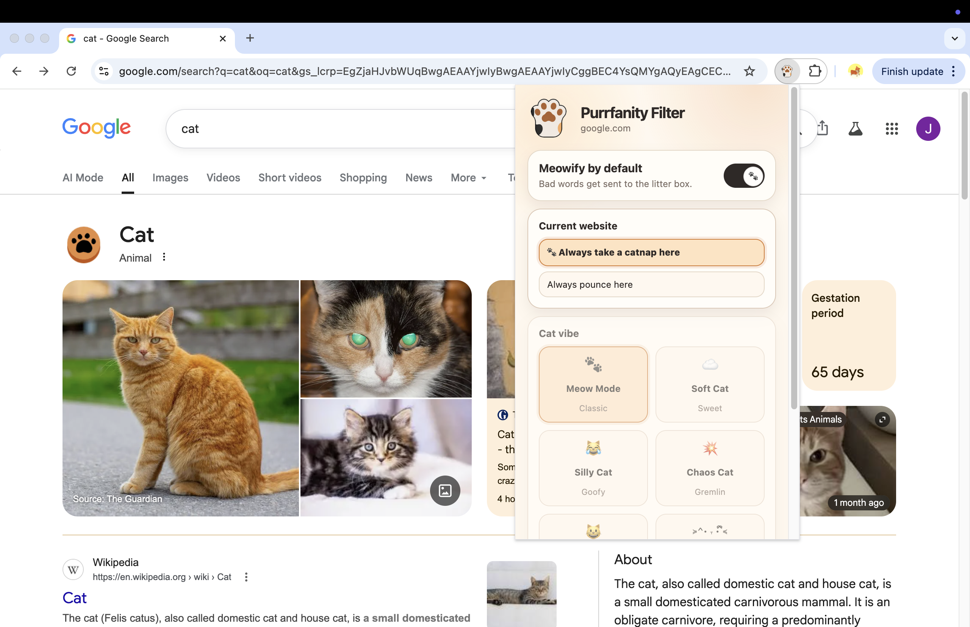Click the About heading text
The image size is (970, 627).
coord(633,559)
